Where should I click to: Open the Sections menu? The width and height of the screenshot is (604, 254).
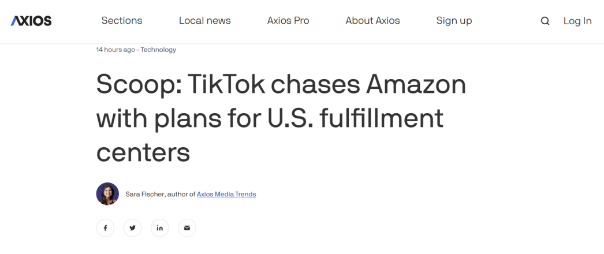point(122,21)
